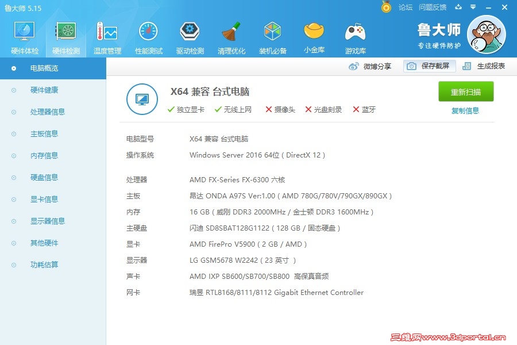Close the 鲁大师 window
The image size is (517, 345).
(504, 7)
